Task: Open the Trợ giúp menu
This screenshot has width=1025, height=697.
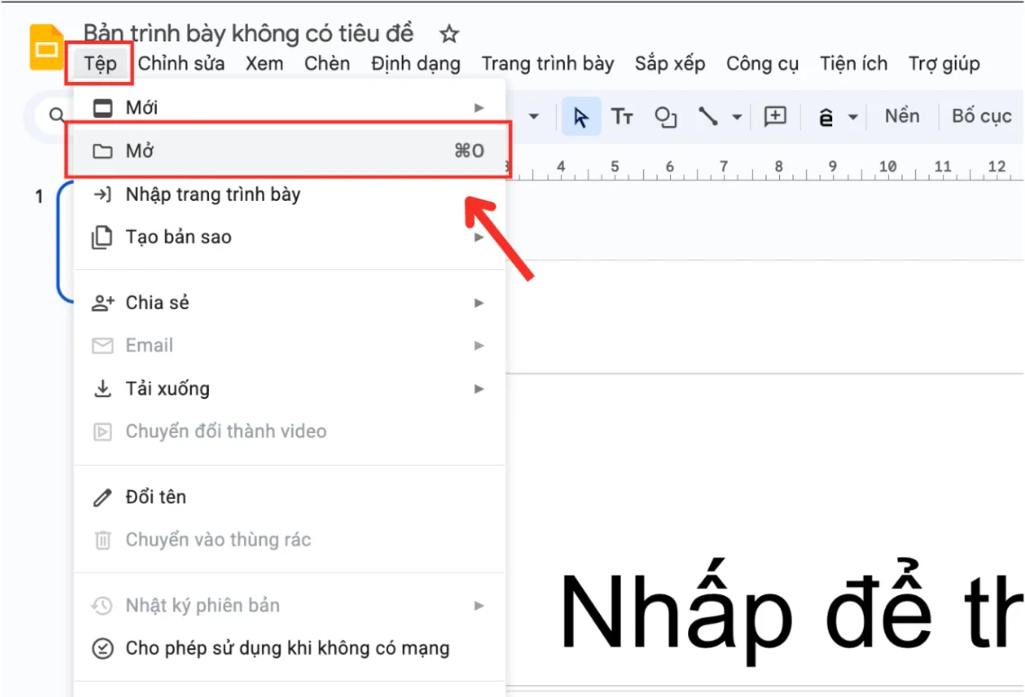Action: [x=944, y=63]
